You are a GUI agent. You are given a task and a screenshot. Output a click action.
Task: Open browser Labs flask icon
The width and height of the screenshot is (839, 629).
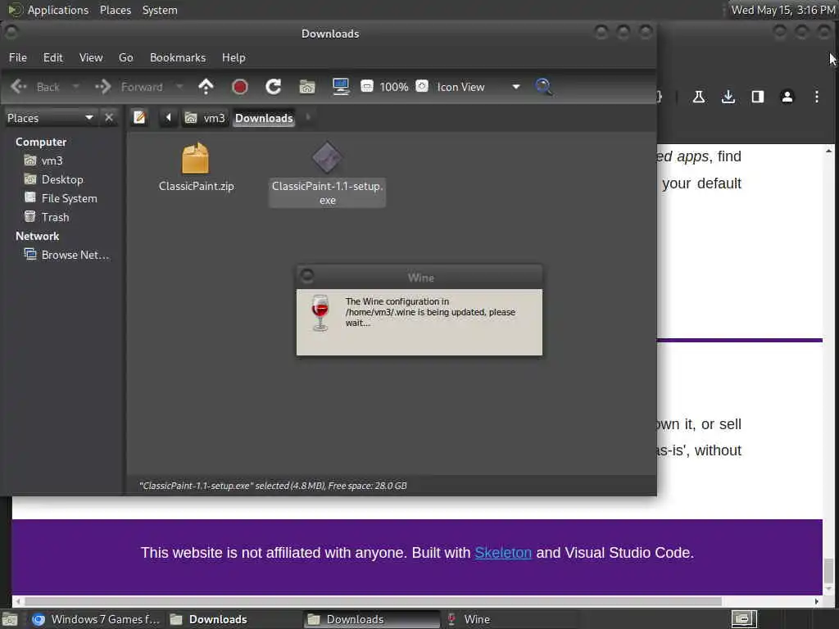698,97
